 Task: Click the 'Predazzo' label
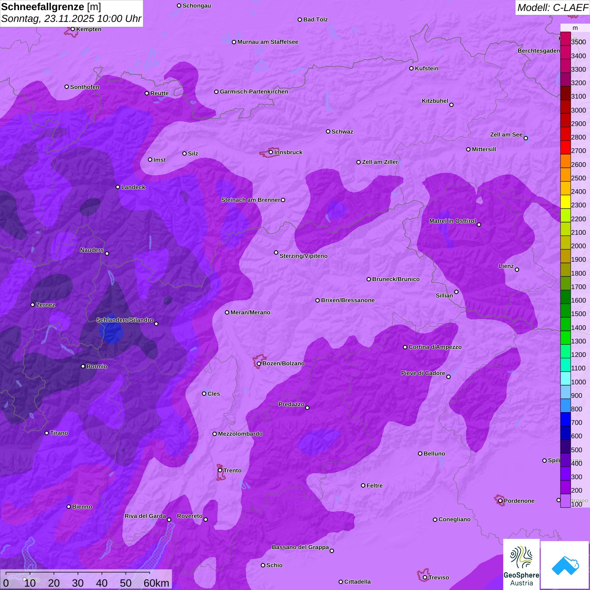click(x=291, y=404)
